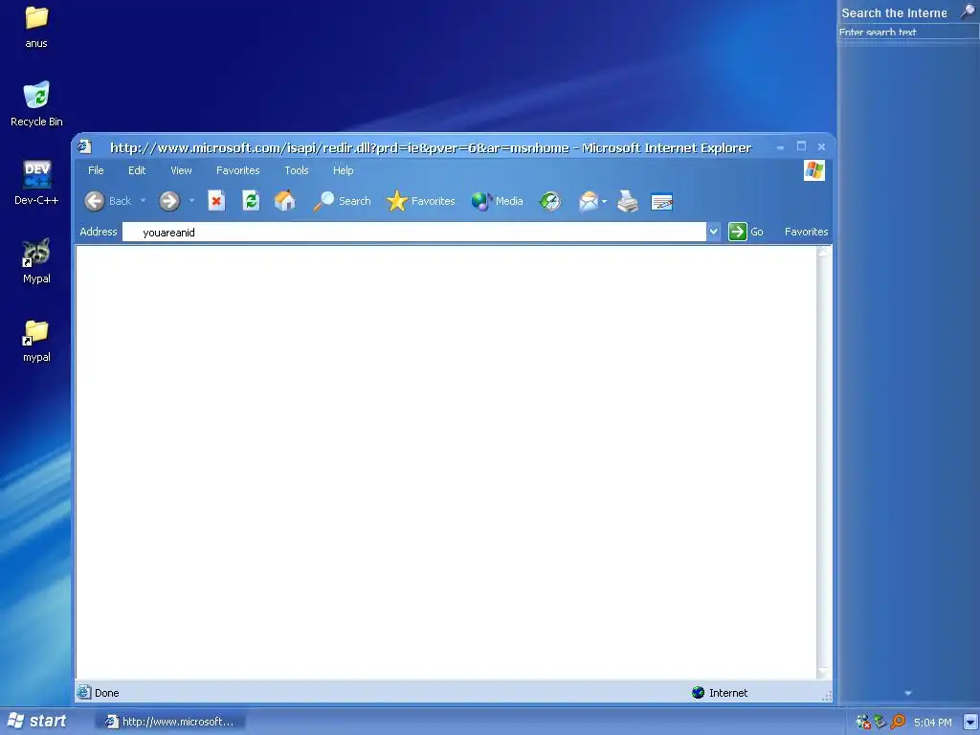Click the Mail envelope icon
Image resolution: width=980 pixels, height=735 pixels.
pyautogui.click(x=589, y=201)
